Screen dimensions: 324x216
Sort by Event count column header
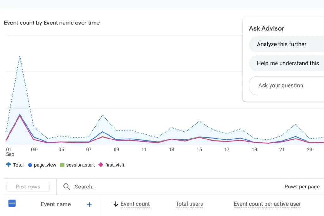pos(135,204)
